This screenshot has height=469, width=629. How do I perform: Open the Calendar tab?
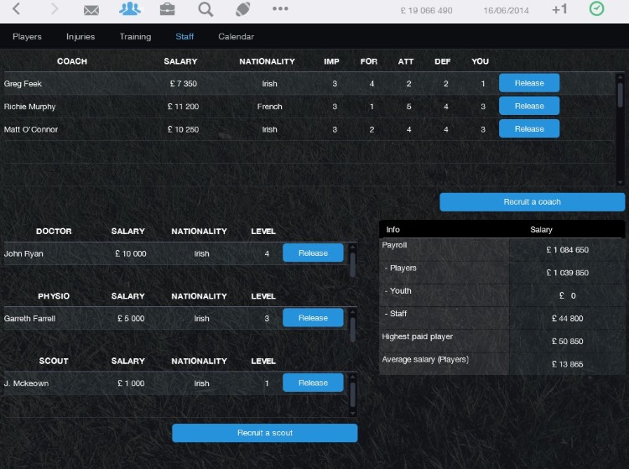(236, 37)
